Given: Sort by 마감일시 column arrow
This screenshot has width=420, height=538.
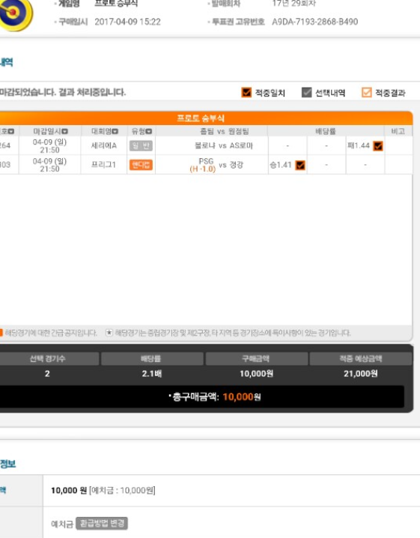Looking at the screenshot, I should point(65,131).
